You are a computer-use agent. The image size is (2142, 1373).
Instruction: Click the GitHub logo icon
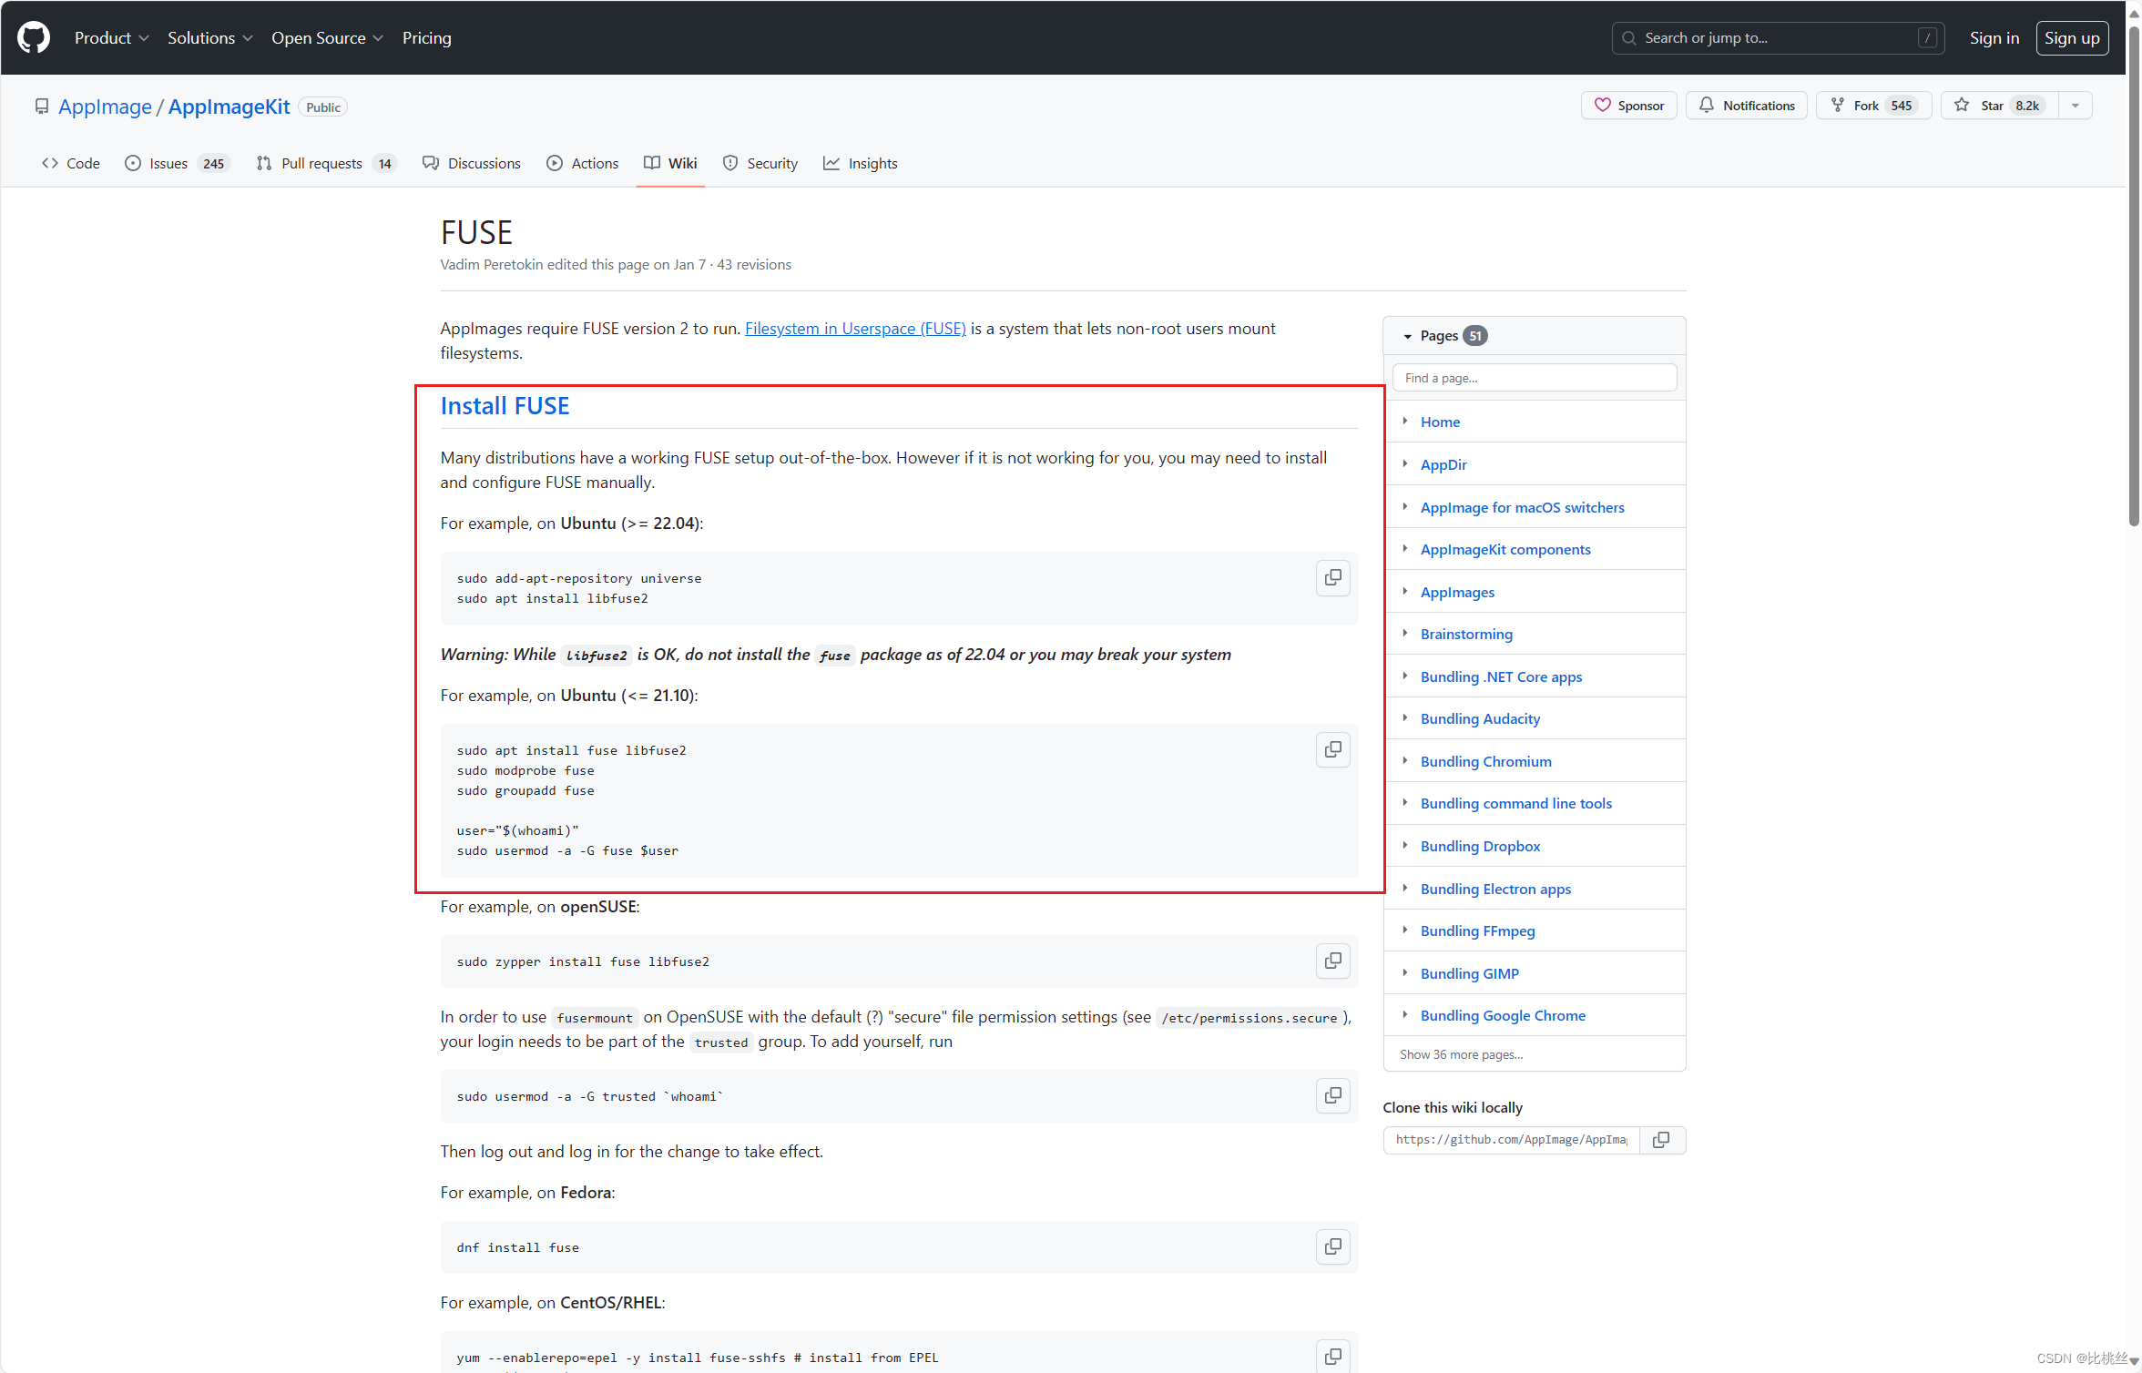pyautogui.click(x=34, y=37)
